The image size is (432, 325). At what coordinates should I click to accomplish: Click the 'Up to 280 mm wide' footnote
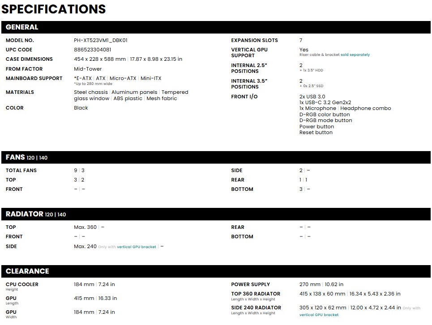click(x=93, y=84)
